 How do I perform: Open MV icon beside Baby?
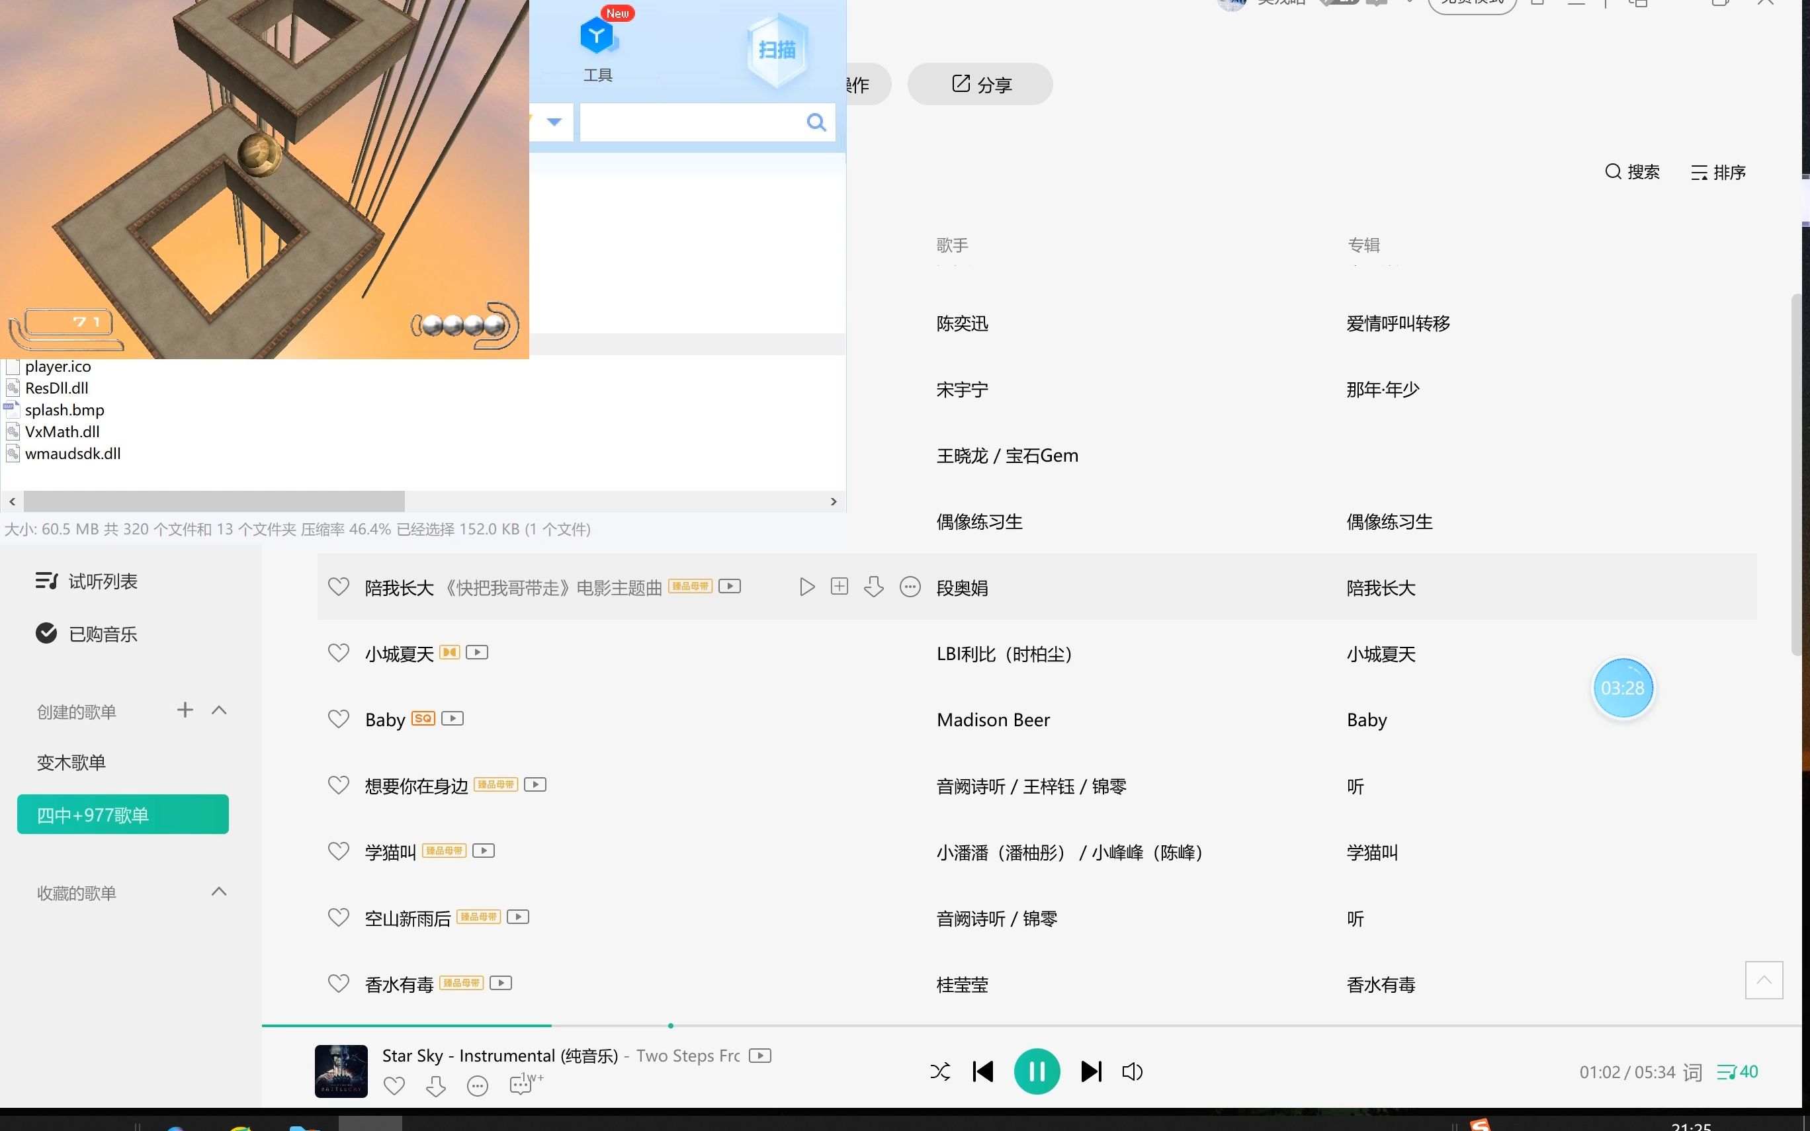[x=452, y=718]
